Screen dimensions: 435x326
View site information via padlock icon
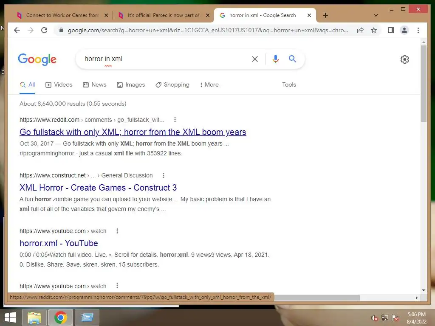pyautogui.click(x=61, y=30)
